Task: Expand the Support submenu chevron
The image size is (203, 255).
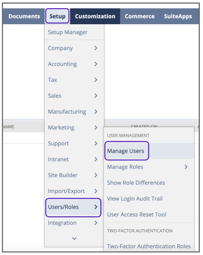Action: point(96,144)
